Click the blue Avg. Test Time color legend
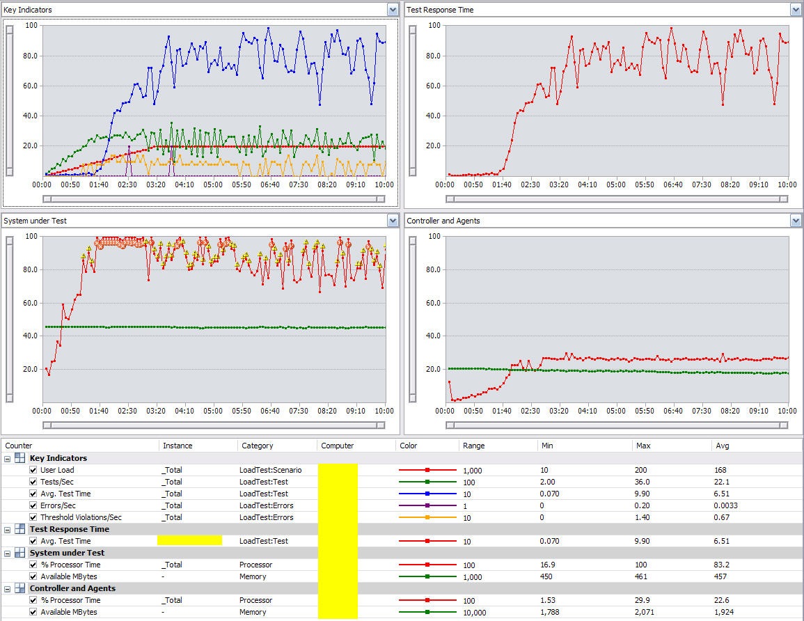The height and width of the screenshot is (621, 804). (427, 494)
